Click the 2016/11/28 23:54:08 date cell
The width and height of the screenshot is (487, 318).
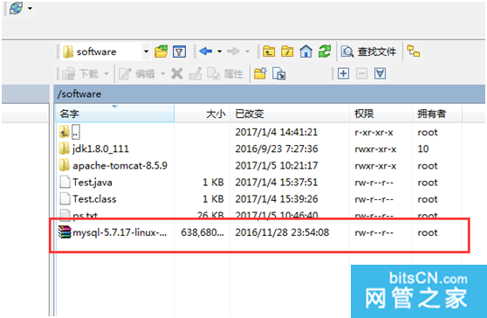(x=282, y=232)
